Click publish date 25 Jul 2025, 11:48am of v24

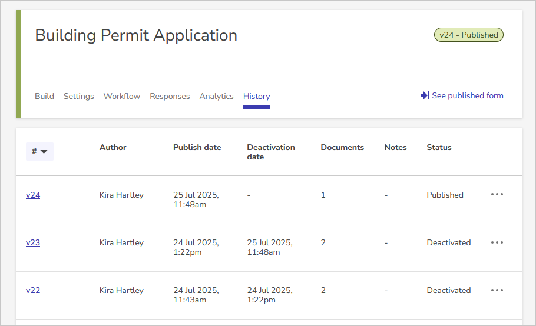tap(196, 199)
